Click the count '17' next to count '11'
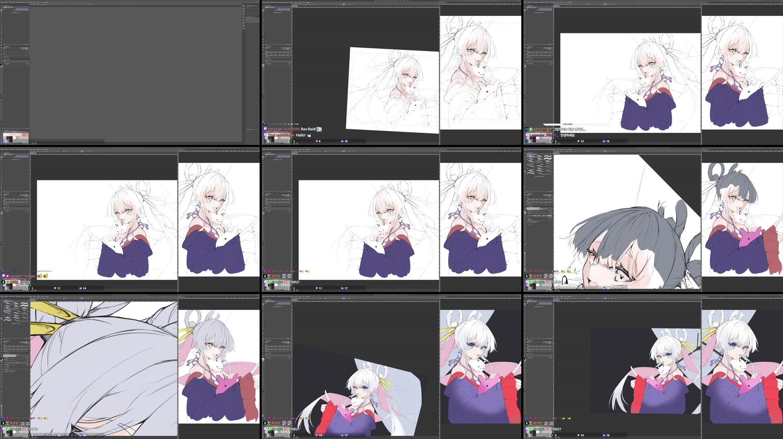 pyautogui.click(x=346, y=288)
